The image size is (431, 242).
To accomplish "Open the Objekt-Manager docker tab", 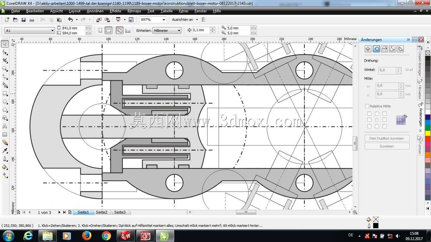I will point(420,62).
